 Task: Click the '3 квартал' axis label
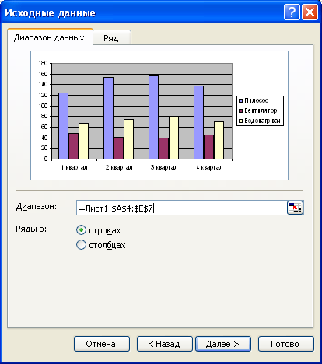(x=164, y=167)
